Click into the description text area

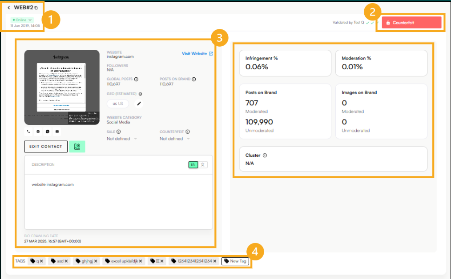click(x=118, y=202)
